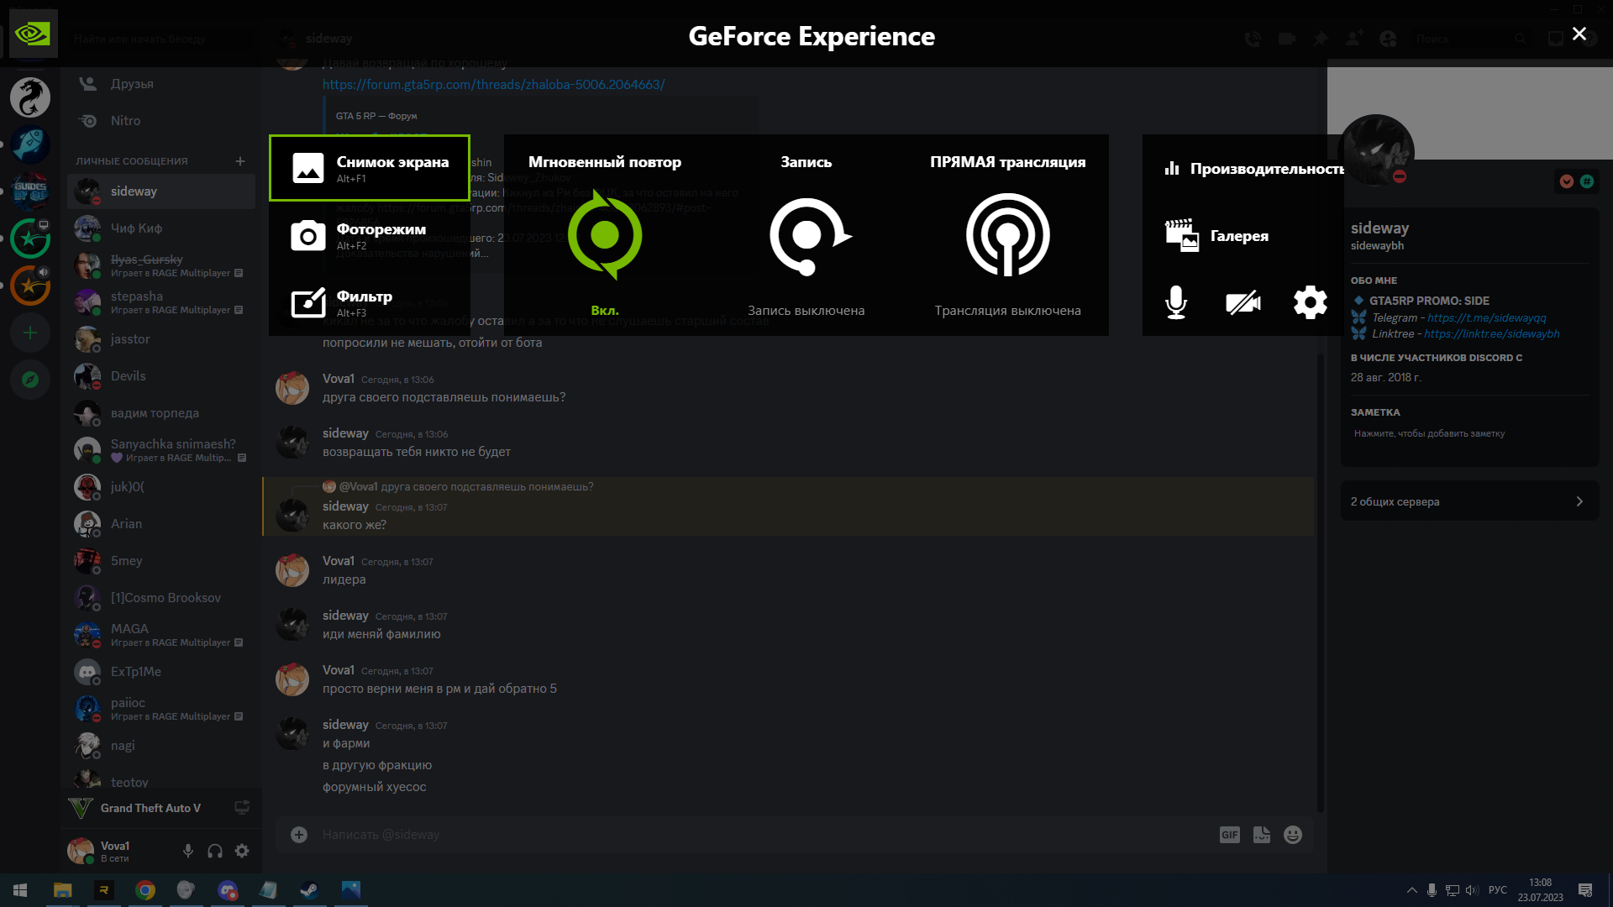The width and height of the screenshot is (1613, 907).
Task: Open pinned messages icon
Action: 1321,39
